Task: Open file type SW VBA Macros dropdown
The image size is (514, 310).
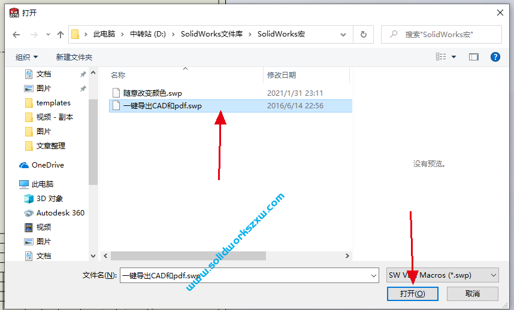Action: 443,275
